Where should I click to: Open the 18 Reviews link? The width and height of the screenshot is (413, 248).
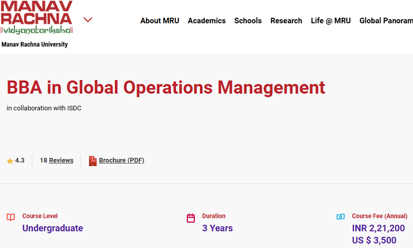pyautogui.click(x=57, y=160)
